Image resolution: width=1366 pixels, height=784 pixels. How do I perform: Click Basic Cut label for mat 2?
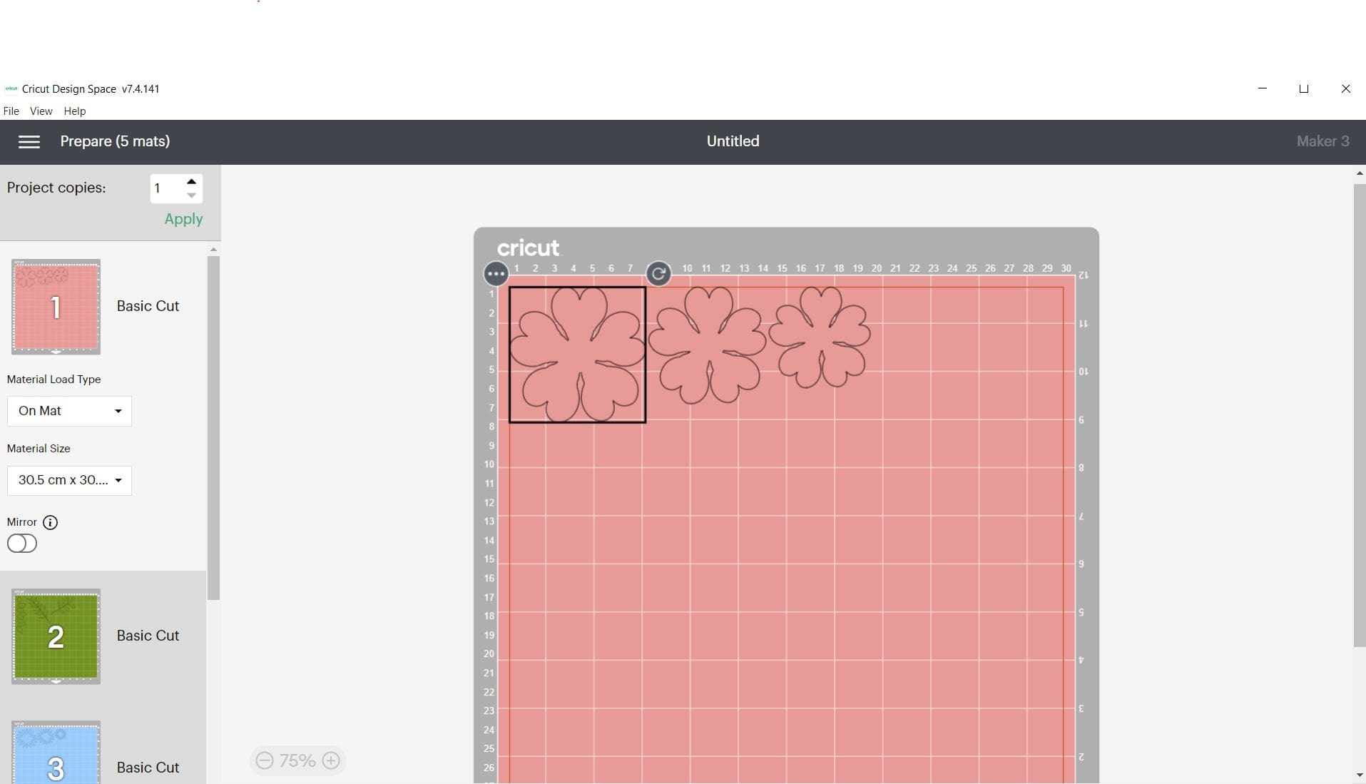[x=148, y=636]
